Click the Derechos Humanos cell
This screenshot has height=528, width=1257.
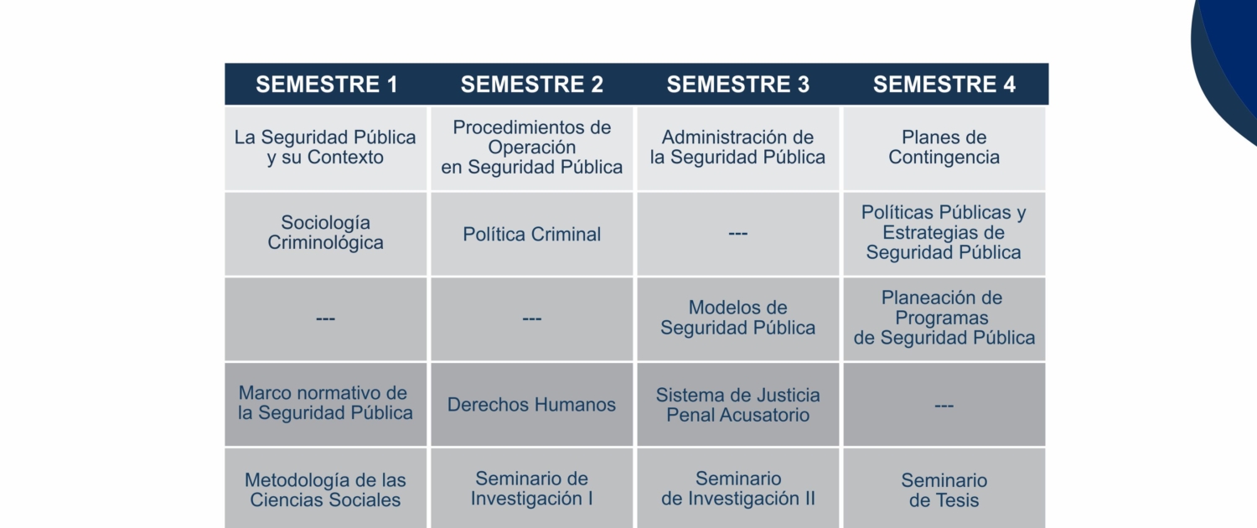[x=532, y=405]
